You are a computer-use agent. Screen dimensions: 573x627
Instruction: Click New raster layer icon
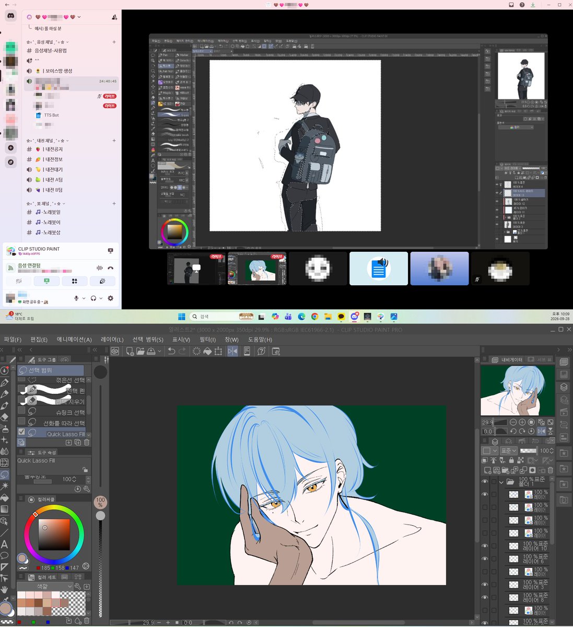click(x=487, y=470)
